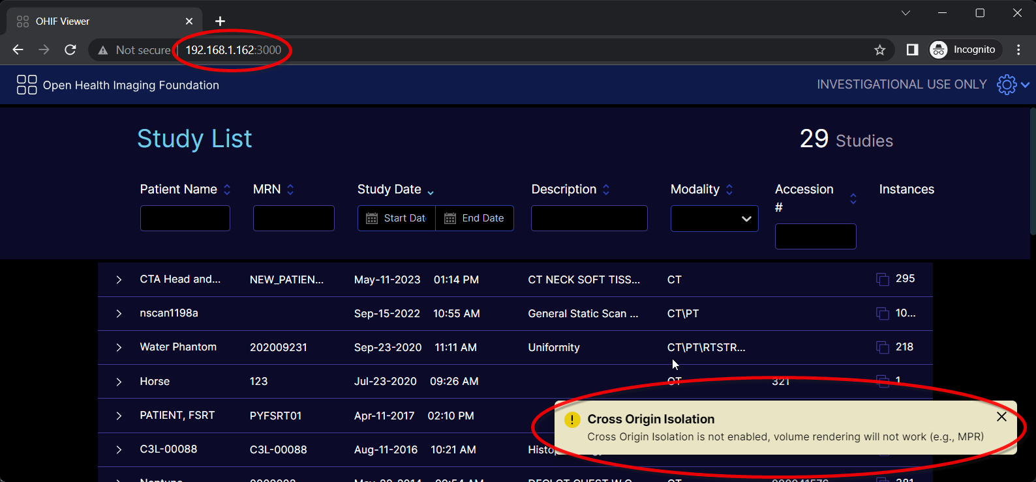Open the browser side panel icon
The width and height of the screenshot is (1036, 482).
point(912,50)
